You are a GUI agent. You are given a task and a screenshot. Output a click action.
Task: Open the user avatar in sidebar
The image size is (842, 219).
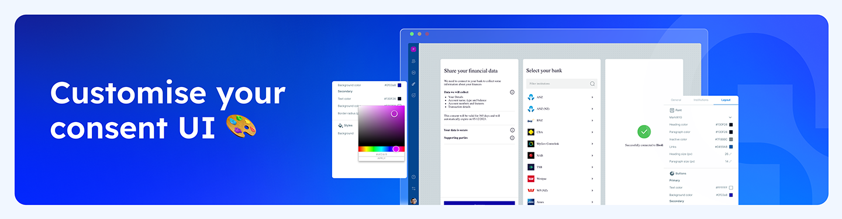pyautogui.click(x=413, y=201)
